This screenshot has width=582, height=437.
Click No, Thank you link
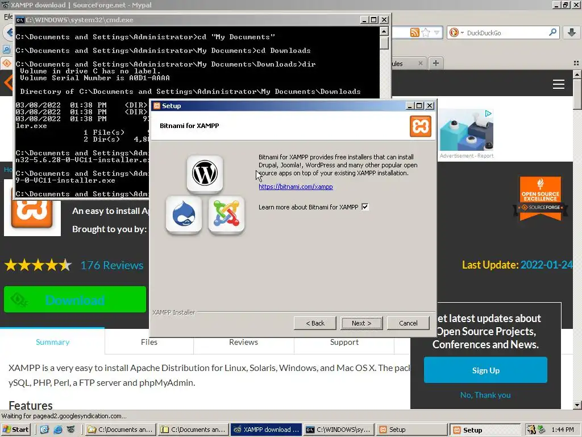tap(485, 395)
